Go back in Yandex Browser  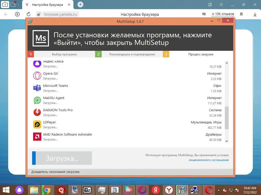(6, 14)
